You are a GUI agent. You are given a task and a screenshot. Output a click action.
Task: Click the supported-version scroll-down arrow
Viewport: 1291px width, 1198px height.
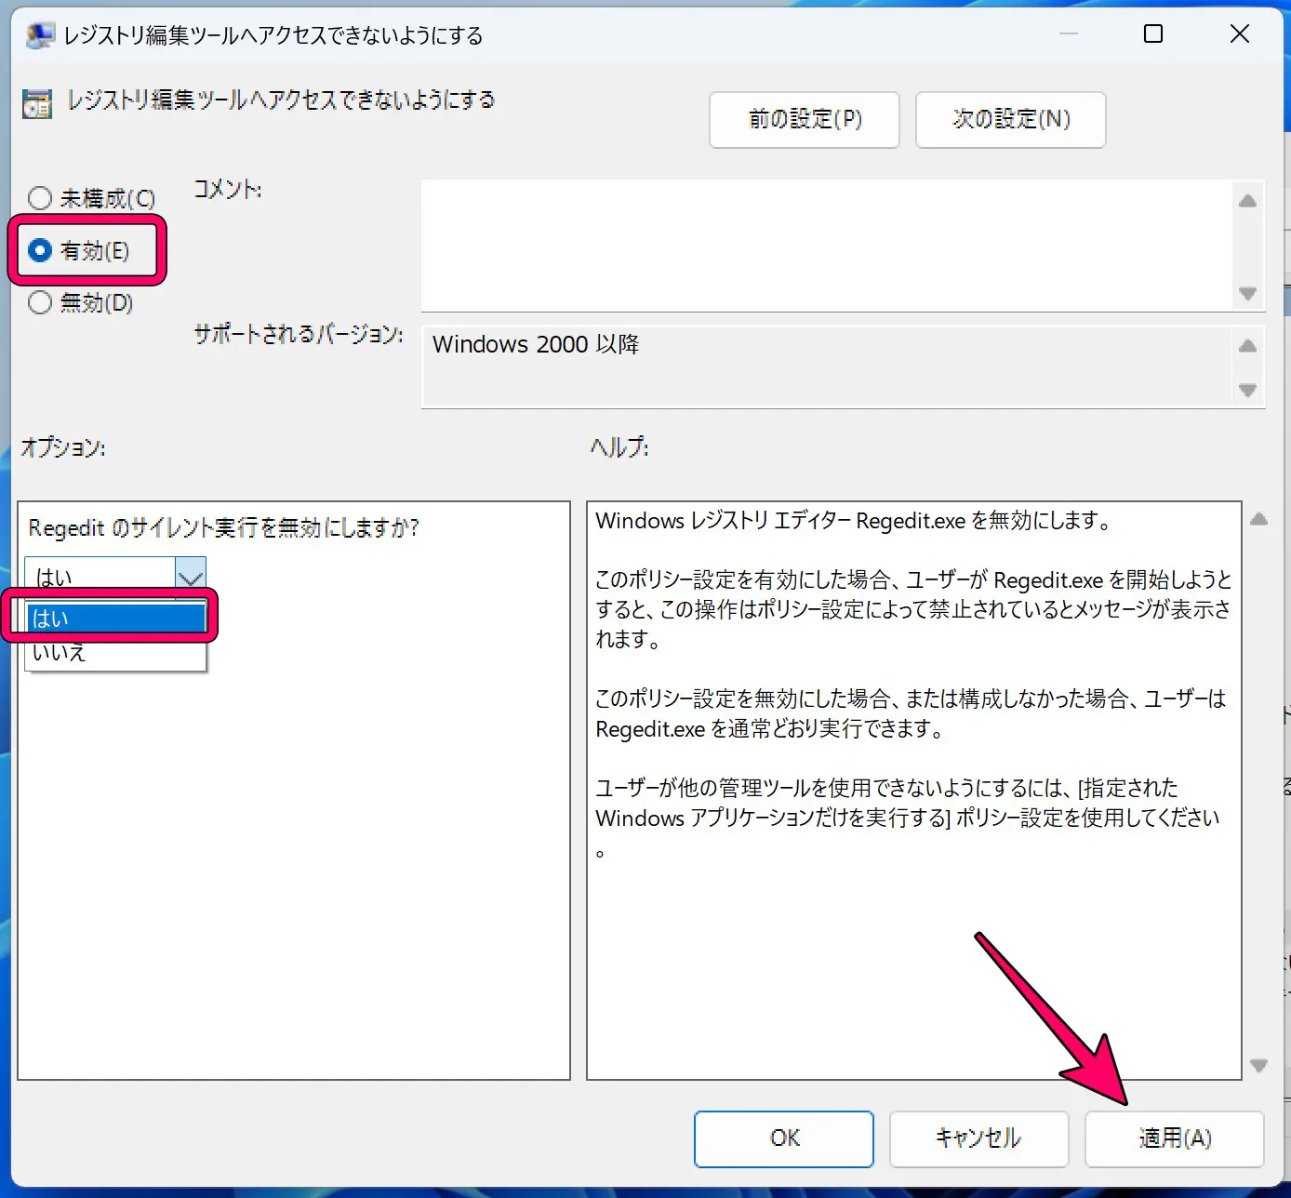[1248, 390]
